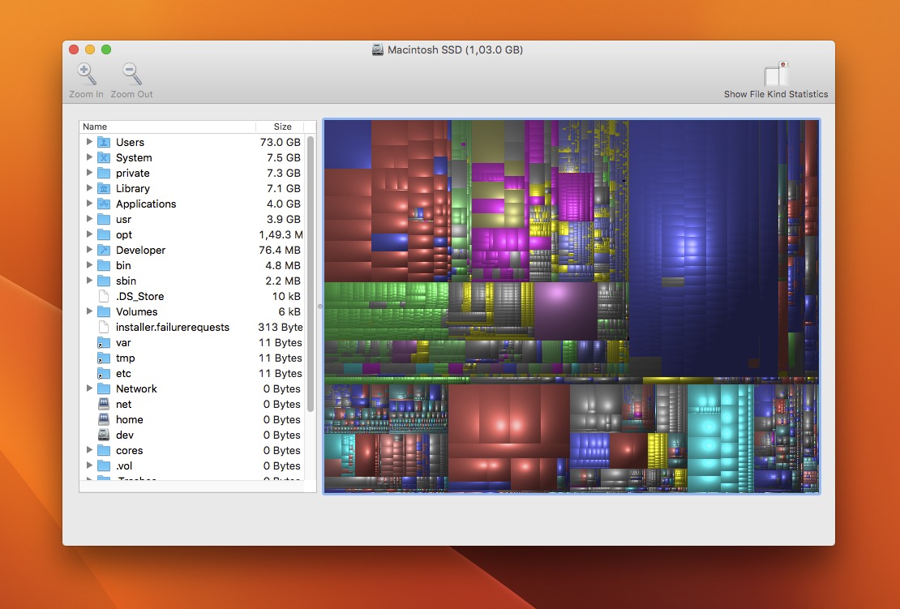Expand the usr folder row
The height and width of the screenshot is (609, 900).
click(89, 219)
